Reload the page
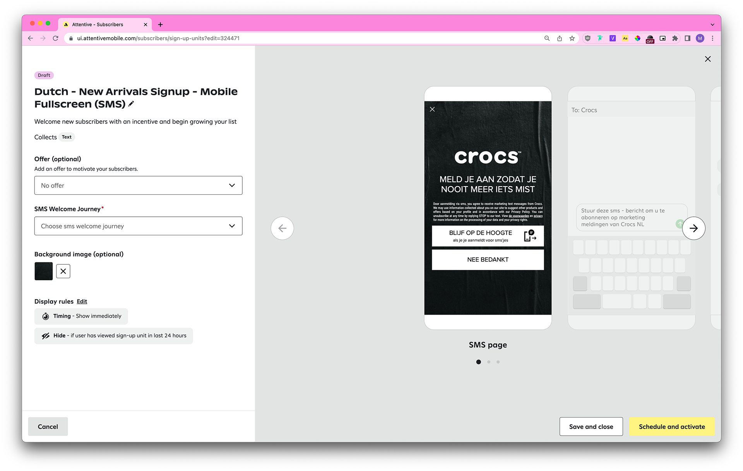 (55, 38)
